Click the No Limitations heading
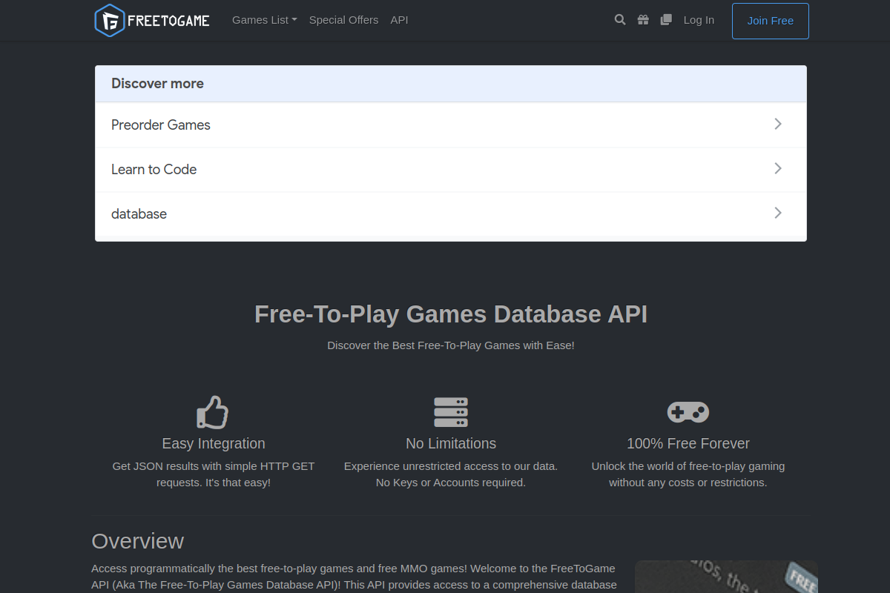Image resolution: width=890 pixels, height=593 pixels. click(451, 443)
